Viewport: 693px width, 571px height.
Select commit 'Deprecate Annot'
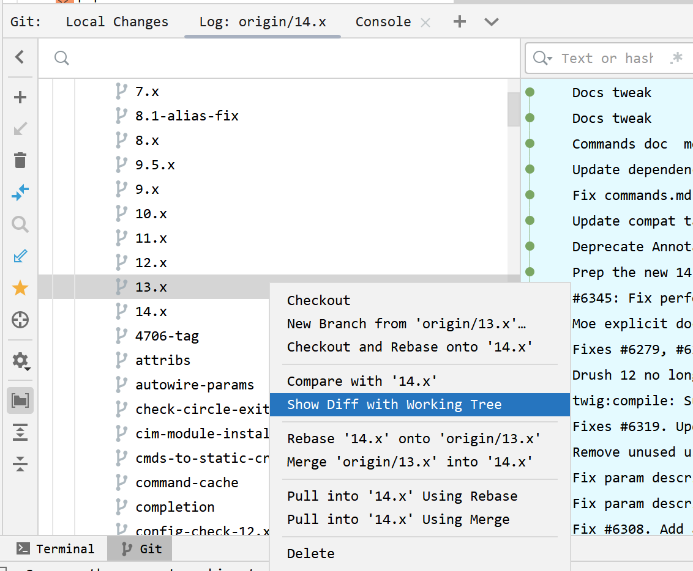coord(631,246)
